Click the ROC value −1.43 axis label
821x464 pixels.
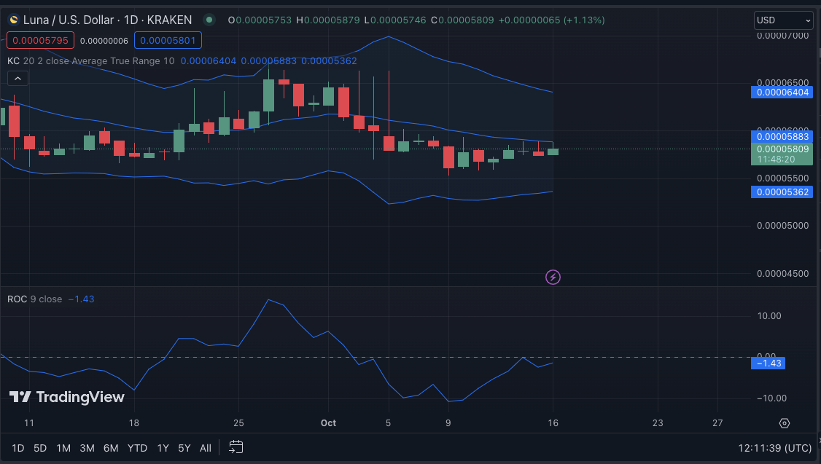tap(768, 363)
